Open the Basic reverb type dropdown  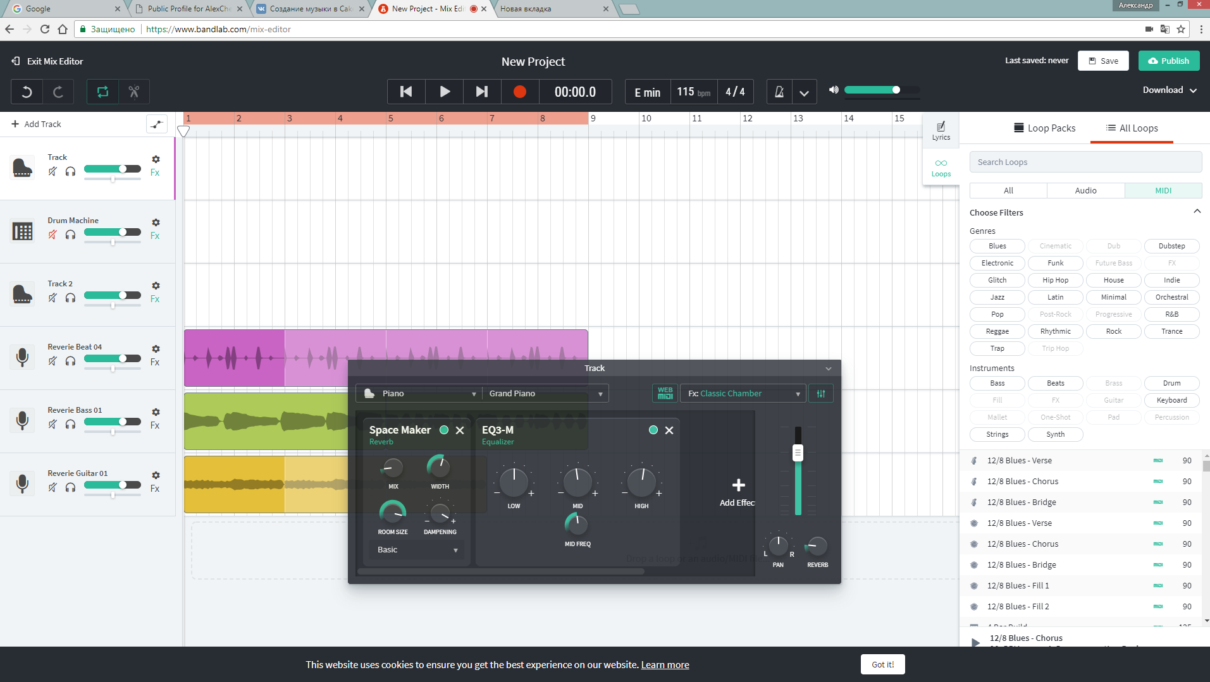[x=417, y=550]
